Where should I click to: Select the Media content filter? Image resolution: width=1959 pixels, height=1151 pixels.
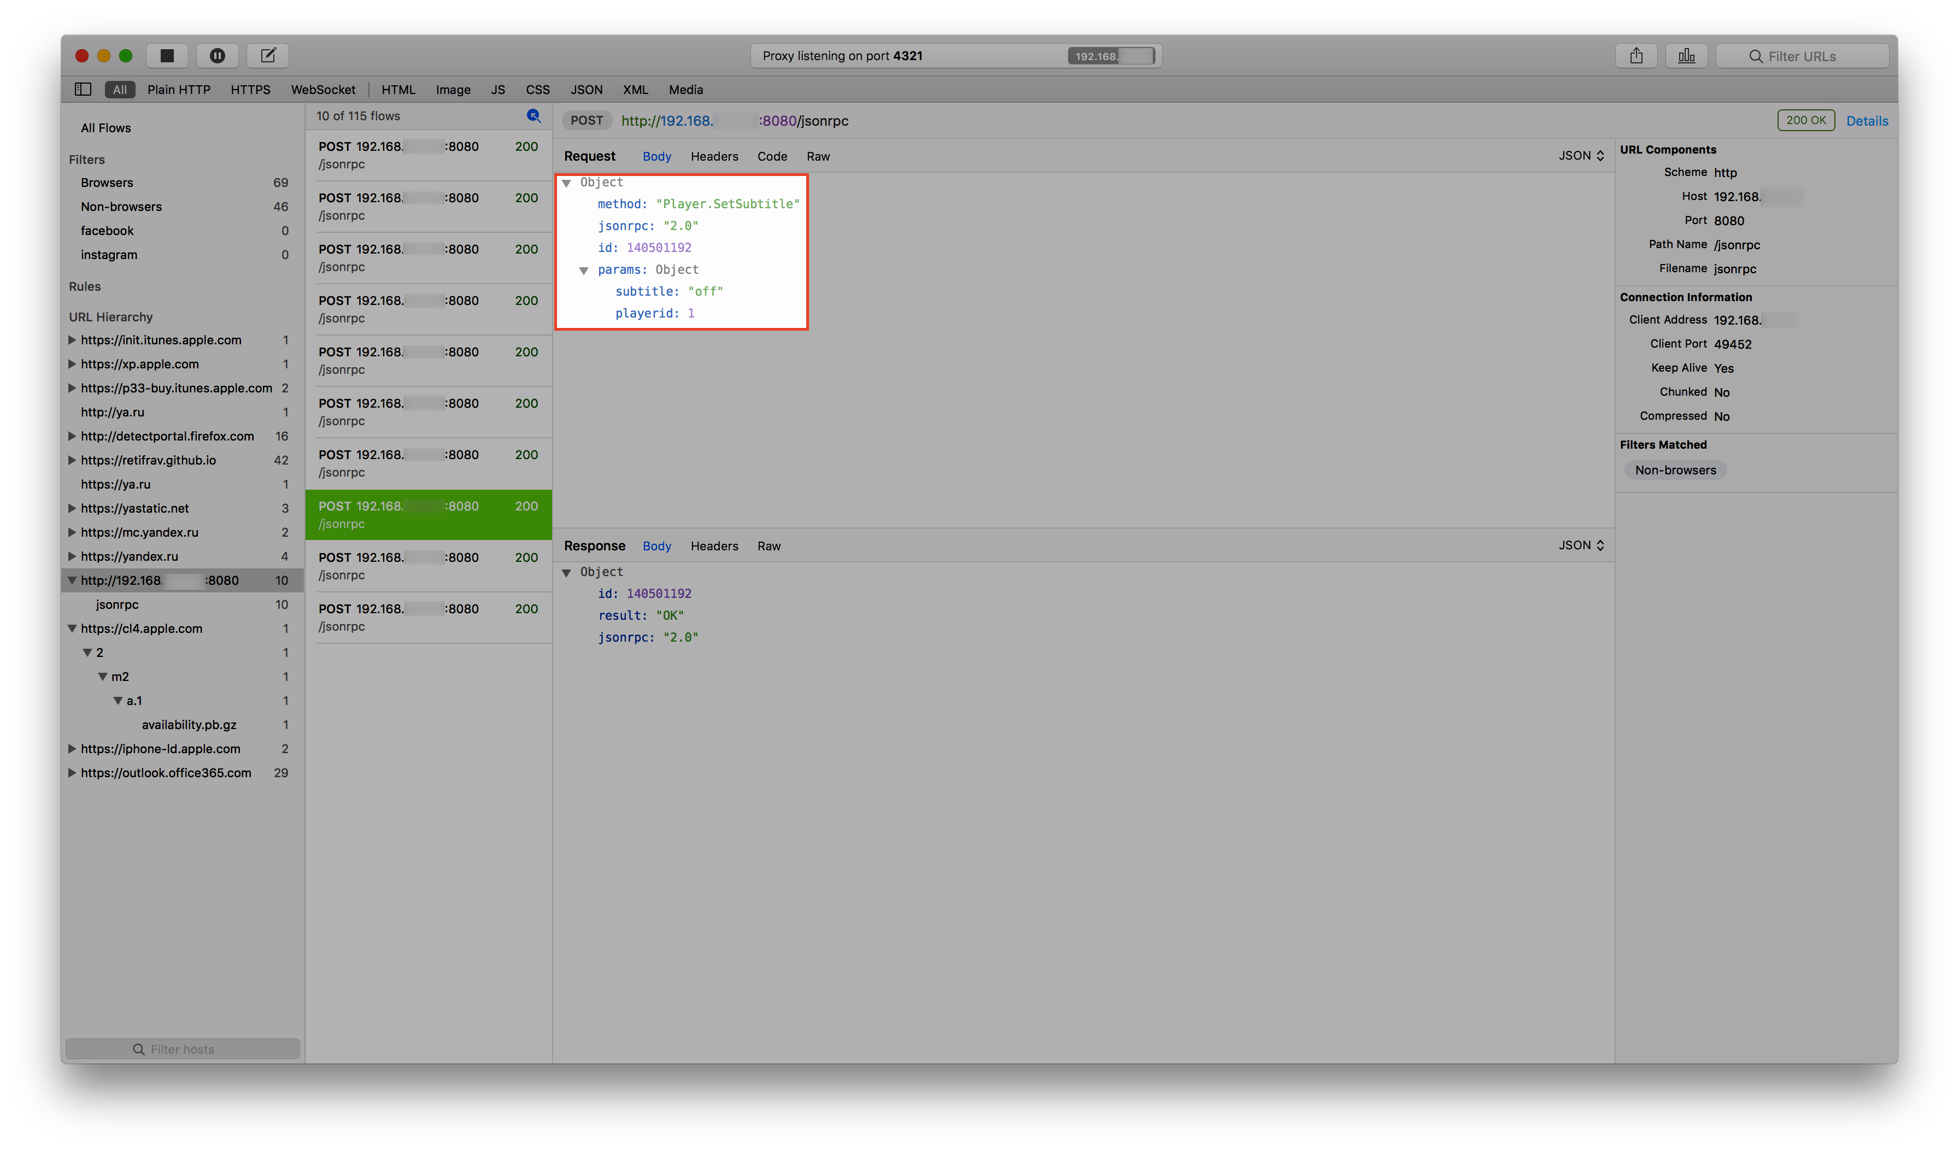pyautogui.click(x=685, y=90)
